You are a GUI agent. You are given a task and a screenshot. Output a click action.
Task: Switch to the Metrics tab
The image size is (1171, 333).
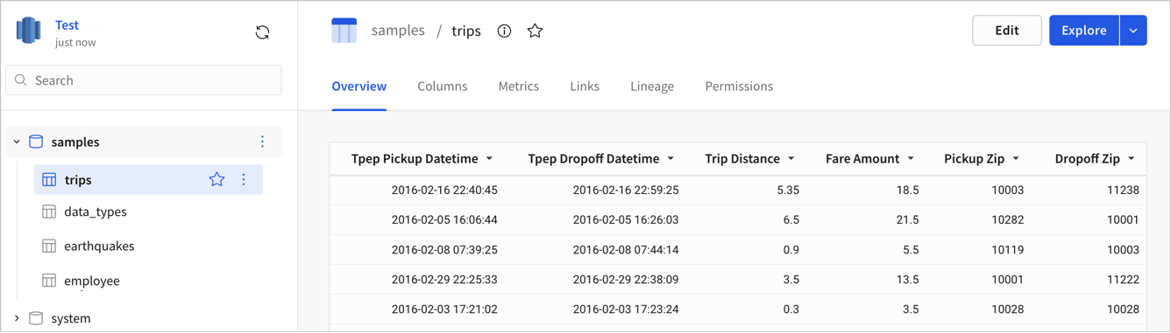tap(518, 87)
